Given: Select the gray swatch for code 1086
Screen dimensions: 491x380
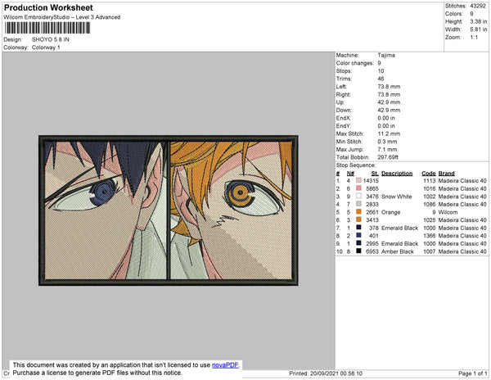Looking at the screenshot, I should (358, 204).
